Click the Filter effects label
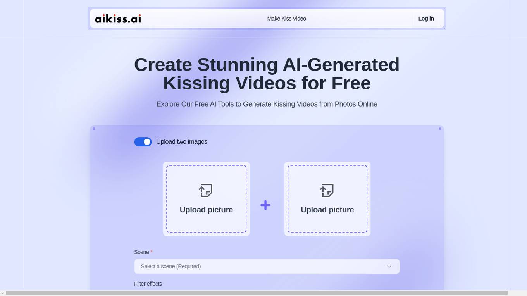Viewport: 527px width, 296px height. click(x=148, y=284)
